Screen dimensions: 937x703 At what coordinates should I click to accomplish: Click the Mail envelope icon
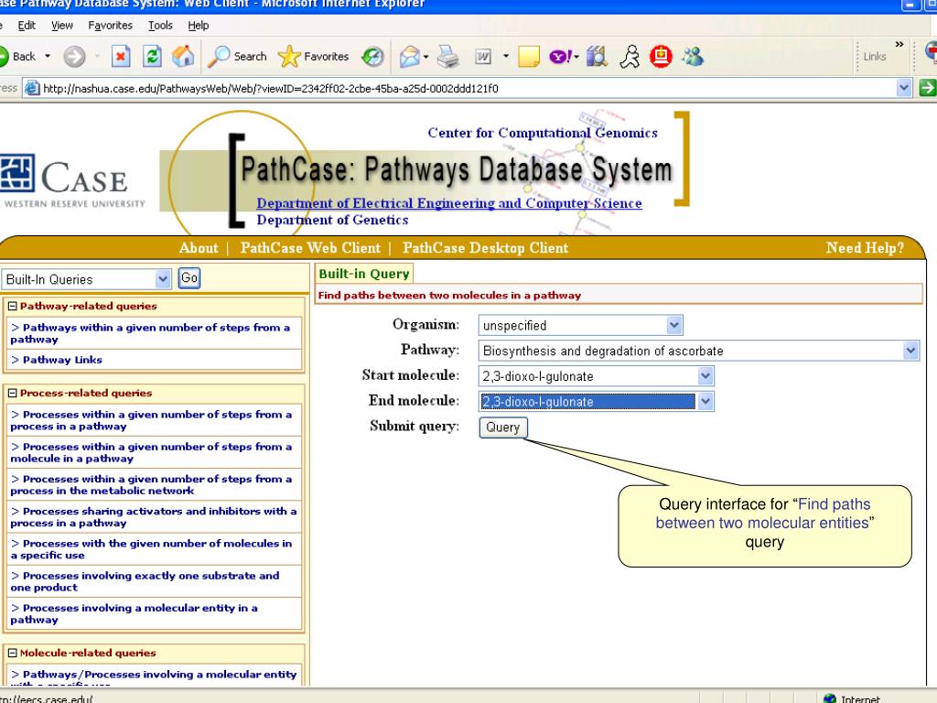pos(410,57)
